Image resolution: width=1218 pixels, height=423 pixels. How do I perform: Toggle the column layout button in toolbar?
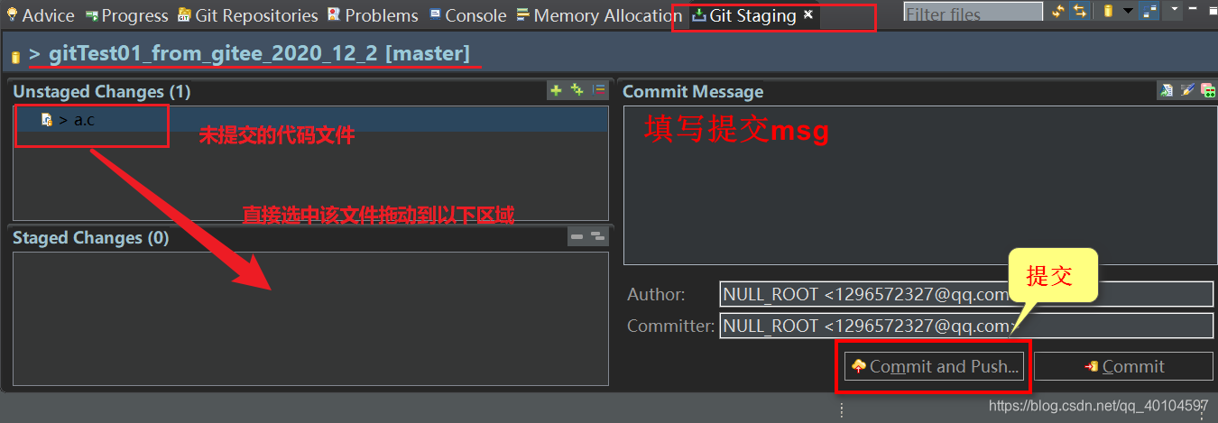click(1149, 12)
